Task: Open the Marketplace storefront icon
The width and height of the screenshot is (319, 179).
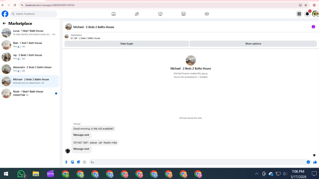Action: coord(183,14)
